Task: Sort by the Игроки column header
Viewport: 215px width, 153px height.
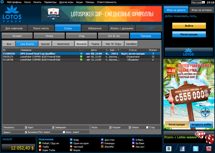Action: tap(153, 50)
